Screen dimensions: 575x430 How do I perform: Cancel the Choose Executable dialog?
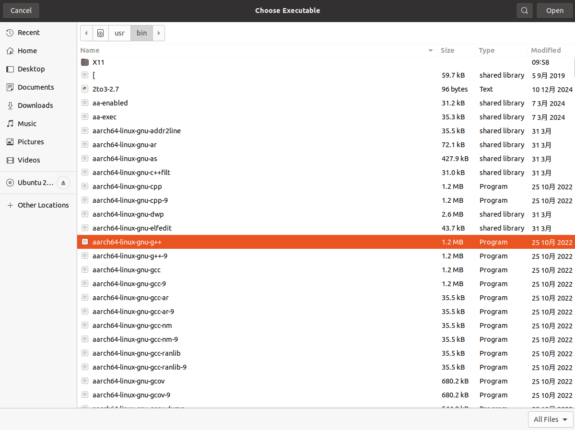pos(21,11)
